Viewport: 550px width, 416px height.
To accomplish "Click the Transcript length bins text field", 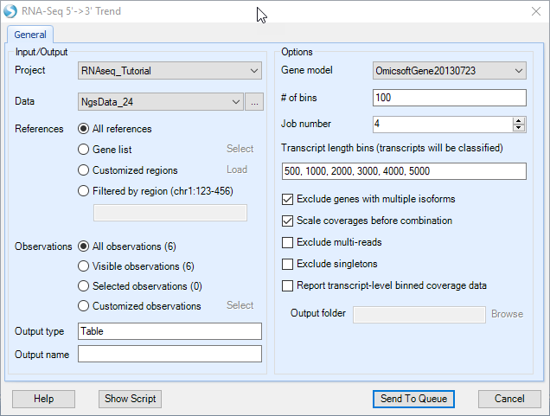I will (x=404, y=171).
